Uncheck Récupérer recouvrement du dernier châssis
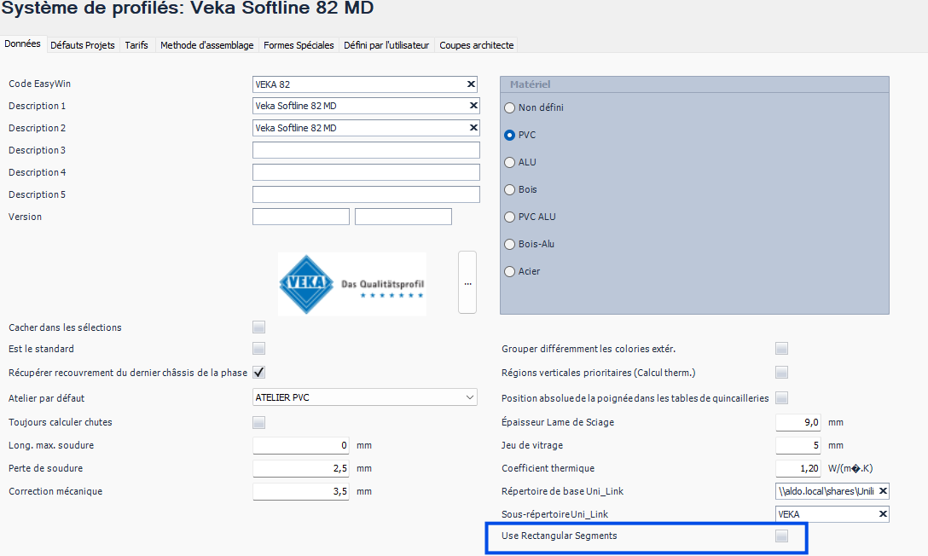928x556 pixels. (258, 372)
